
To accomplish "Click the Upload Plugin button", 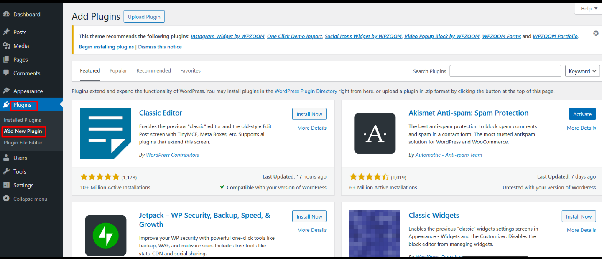I will point(144,17).
